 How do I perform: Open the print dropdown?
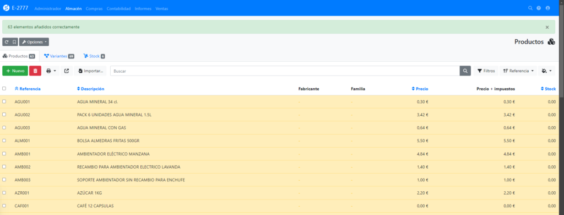coord(51,71)
